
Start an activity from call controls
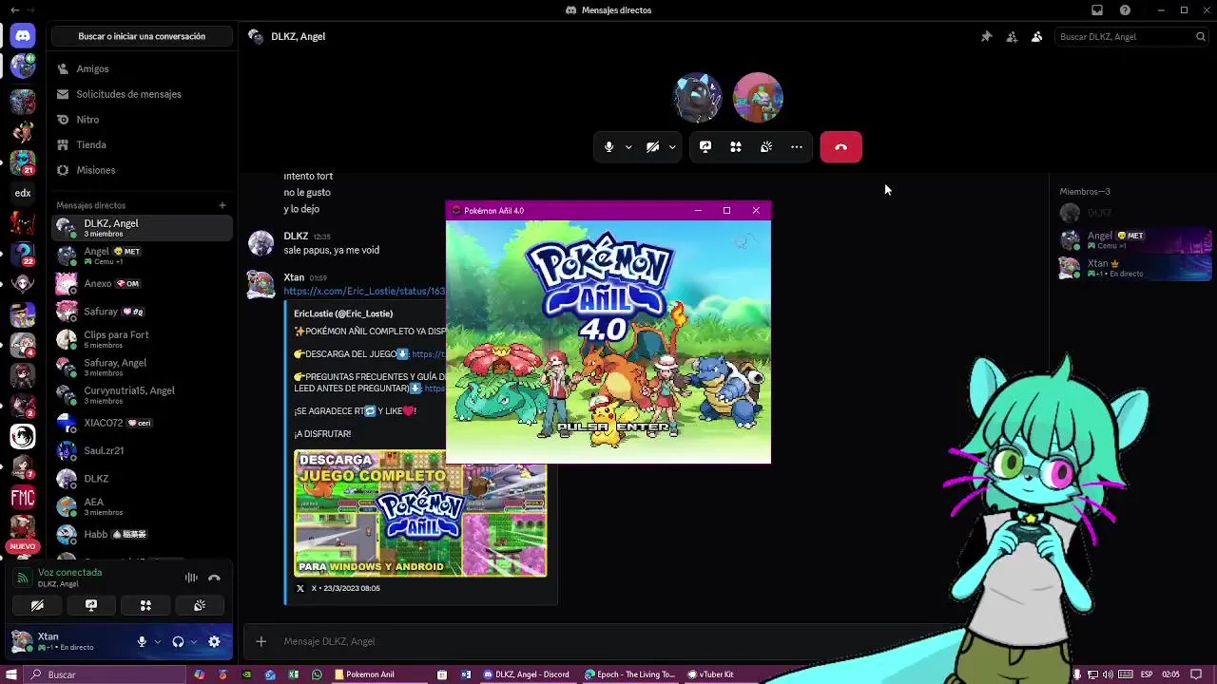[736, 147]
